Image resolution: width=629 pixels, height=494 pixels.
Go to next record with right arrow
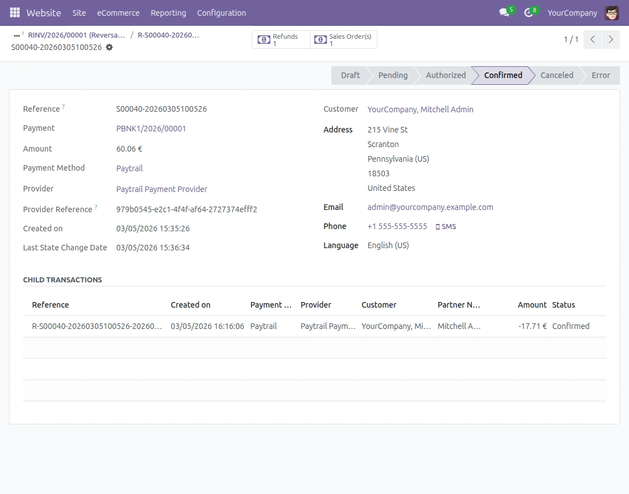click(611, 39)
